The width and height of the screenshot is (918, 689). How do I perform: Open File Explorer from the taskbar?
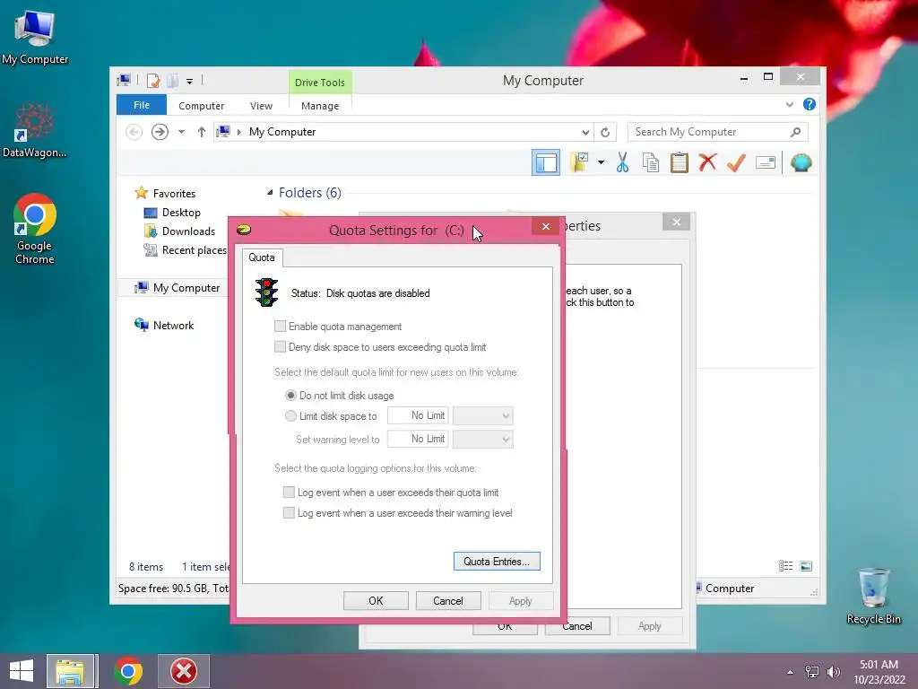pyautogui.click(x=70, y=671)
